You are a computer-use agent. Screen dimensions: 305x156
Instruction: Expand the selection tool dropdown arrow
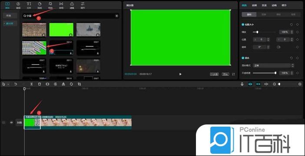coord(8,84)
